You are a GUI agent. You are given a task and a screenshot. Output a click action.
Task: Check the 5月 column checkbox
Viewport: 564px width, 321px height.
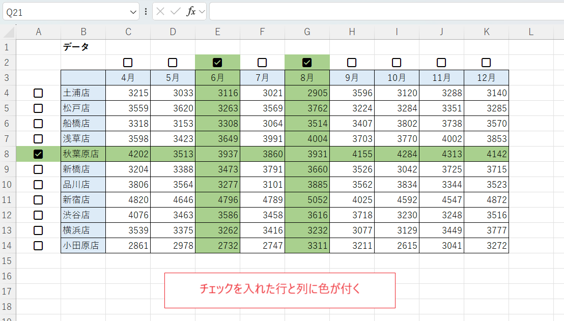coord(173,63)
